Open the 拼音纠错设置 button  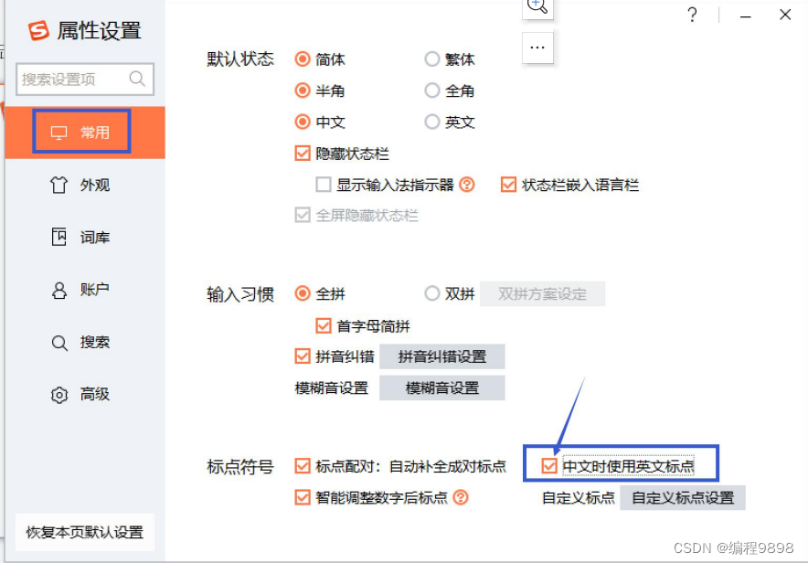[x=442, y=356]
